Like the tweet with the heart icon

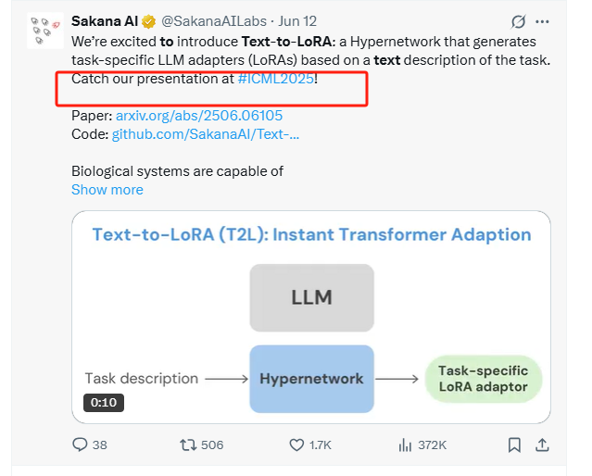296,445
